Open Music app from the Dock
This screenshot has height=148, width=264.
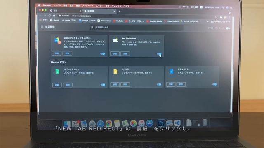coord(141,123)
